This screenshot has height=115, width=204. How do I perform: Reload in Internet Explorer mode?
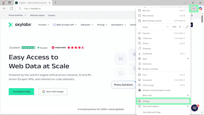163,90
